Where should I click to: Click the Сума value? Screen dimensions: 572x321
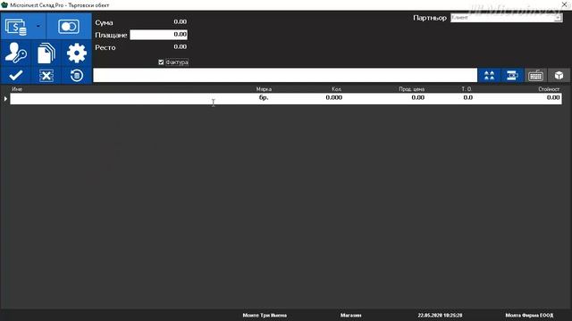[181, 21]
